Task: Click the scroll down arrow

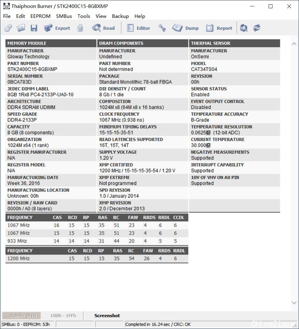Action: (294, 303)
